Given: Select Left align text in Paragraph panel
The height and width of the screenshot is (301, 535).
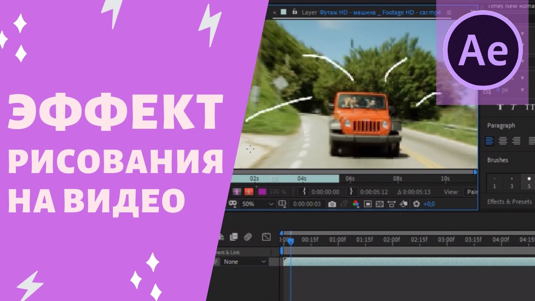Looking at the screenshot, I should pos(490,141).
